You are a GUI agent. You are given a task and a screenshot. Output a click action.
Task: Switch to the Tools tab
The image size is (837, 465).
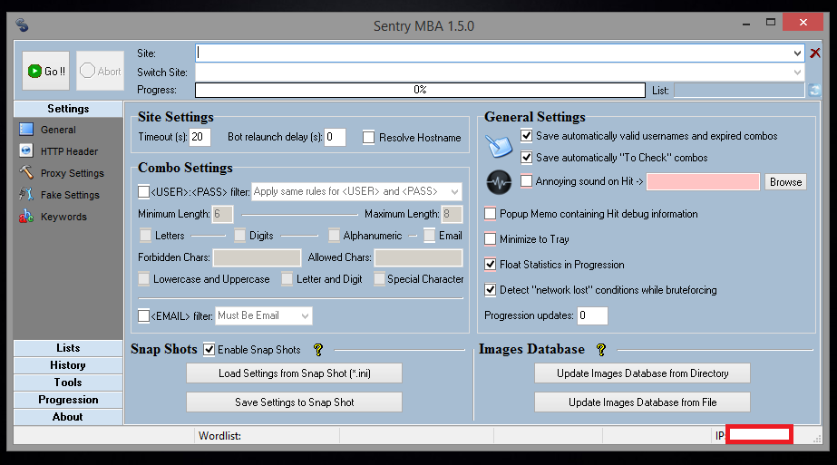coord(68,383)
